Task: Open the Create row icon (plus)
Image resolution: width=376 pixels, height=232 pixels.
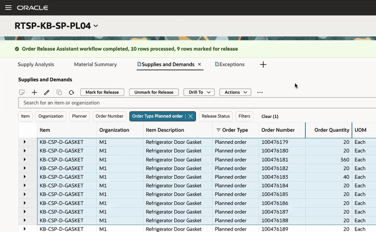Action: pyautogui.click(x=34, y=92)
